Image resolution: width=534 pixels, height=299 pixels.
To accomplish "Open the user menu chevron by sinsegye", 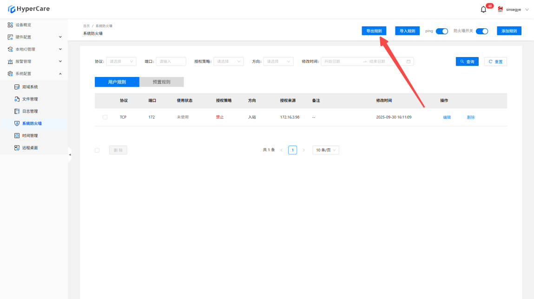I will (527, 10).
